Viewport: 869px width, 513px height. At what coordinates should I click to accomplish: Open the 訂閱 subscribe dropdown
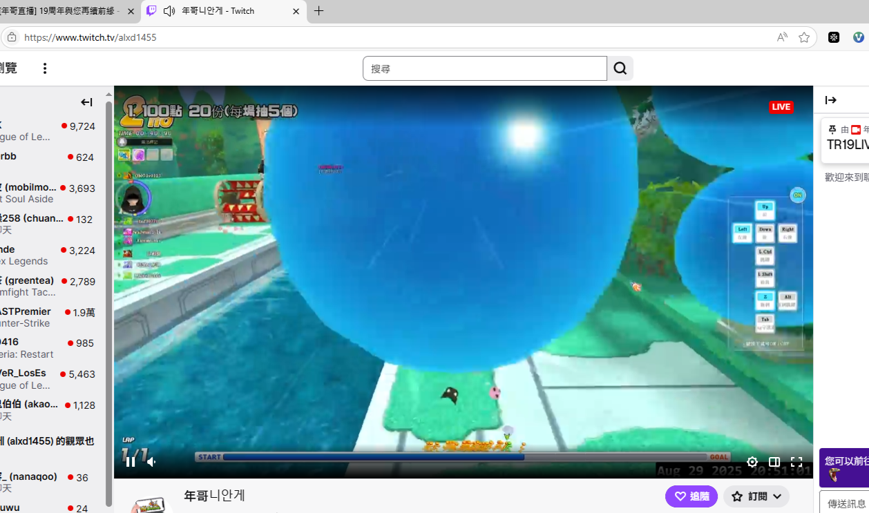click(x=756, y=496)
